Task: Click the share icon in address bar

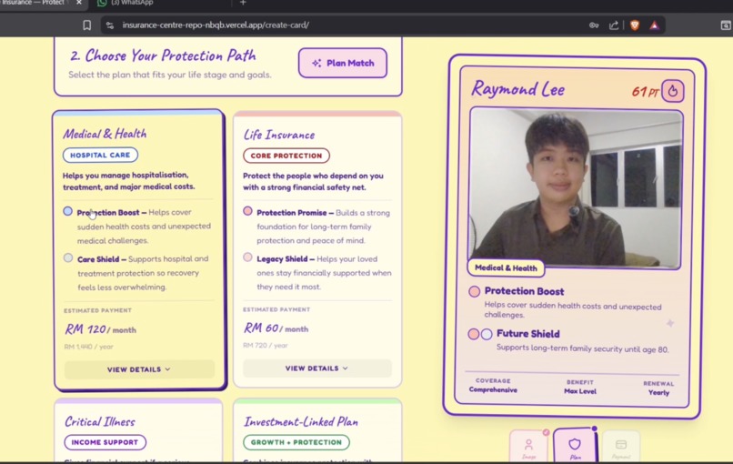Action: (614, 25)
